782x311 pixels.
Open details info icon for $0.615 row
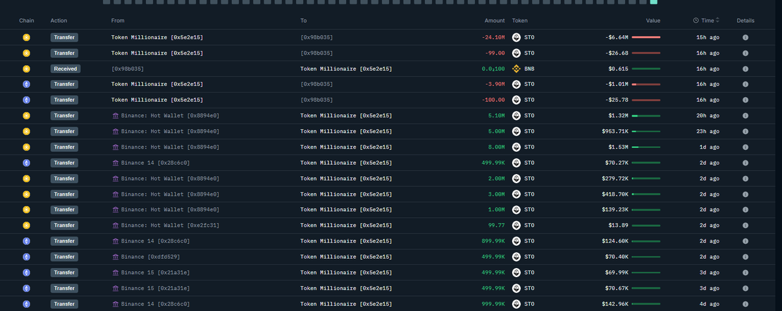tap(745, 68)
